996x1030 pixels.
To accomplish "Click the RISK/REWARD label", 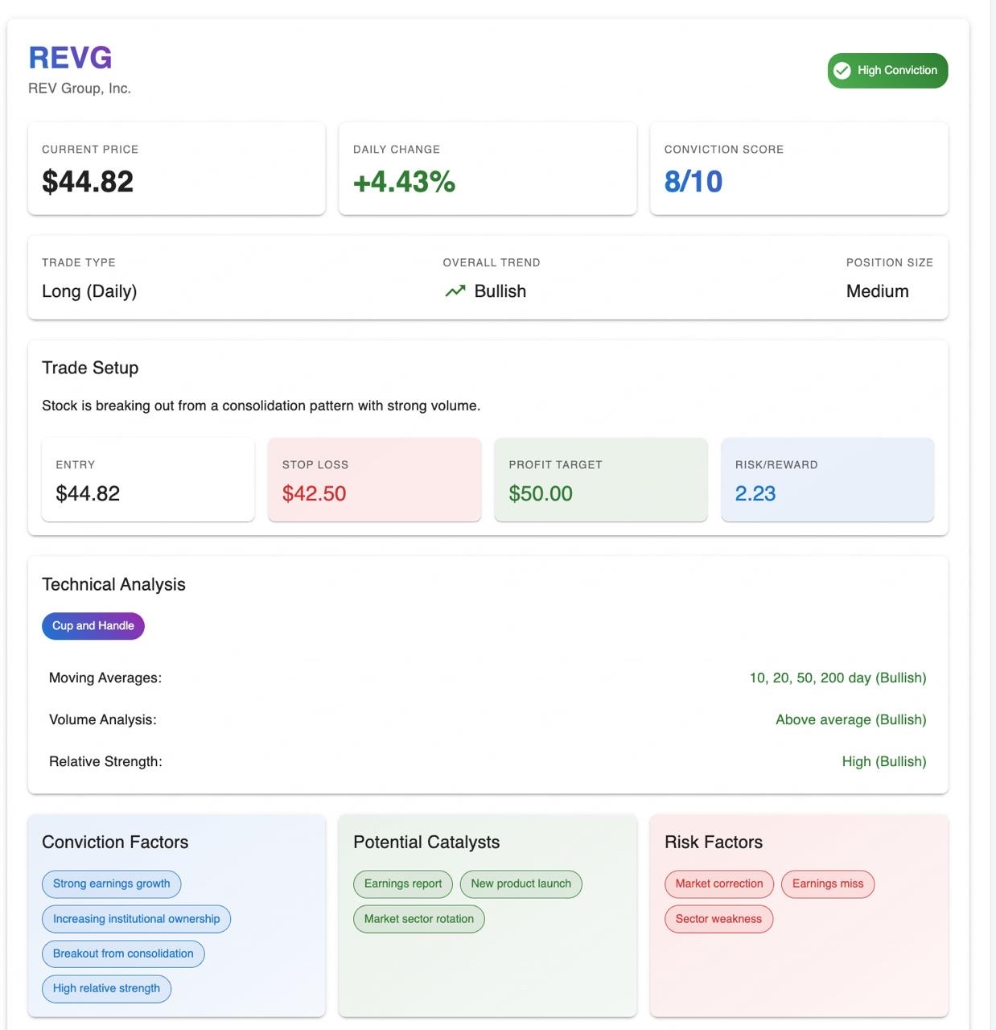I will pyautogui.click(x=776, y=465).
